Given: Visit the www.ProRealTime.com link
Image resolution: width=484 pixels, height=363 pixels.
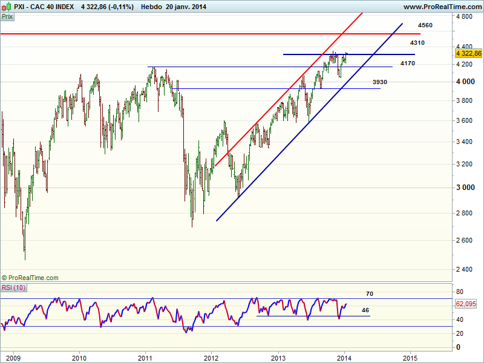Looking at the screenshot, I should click(442, 7).
